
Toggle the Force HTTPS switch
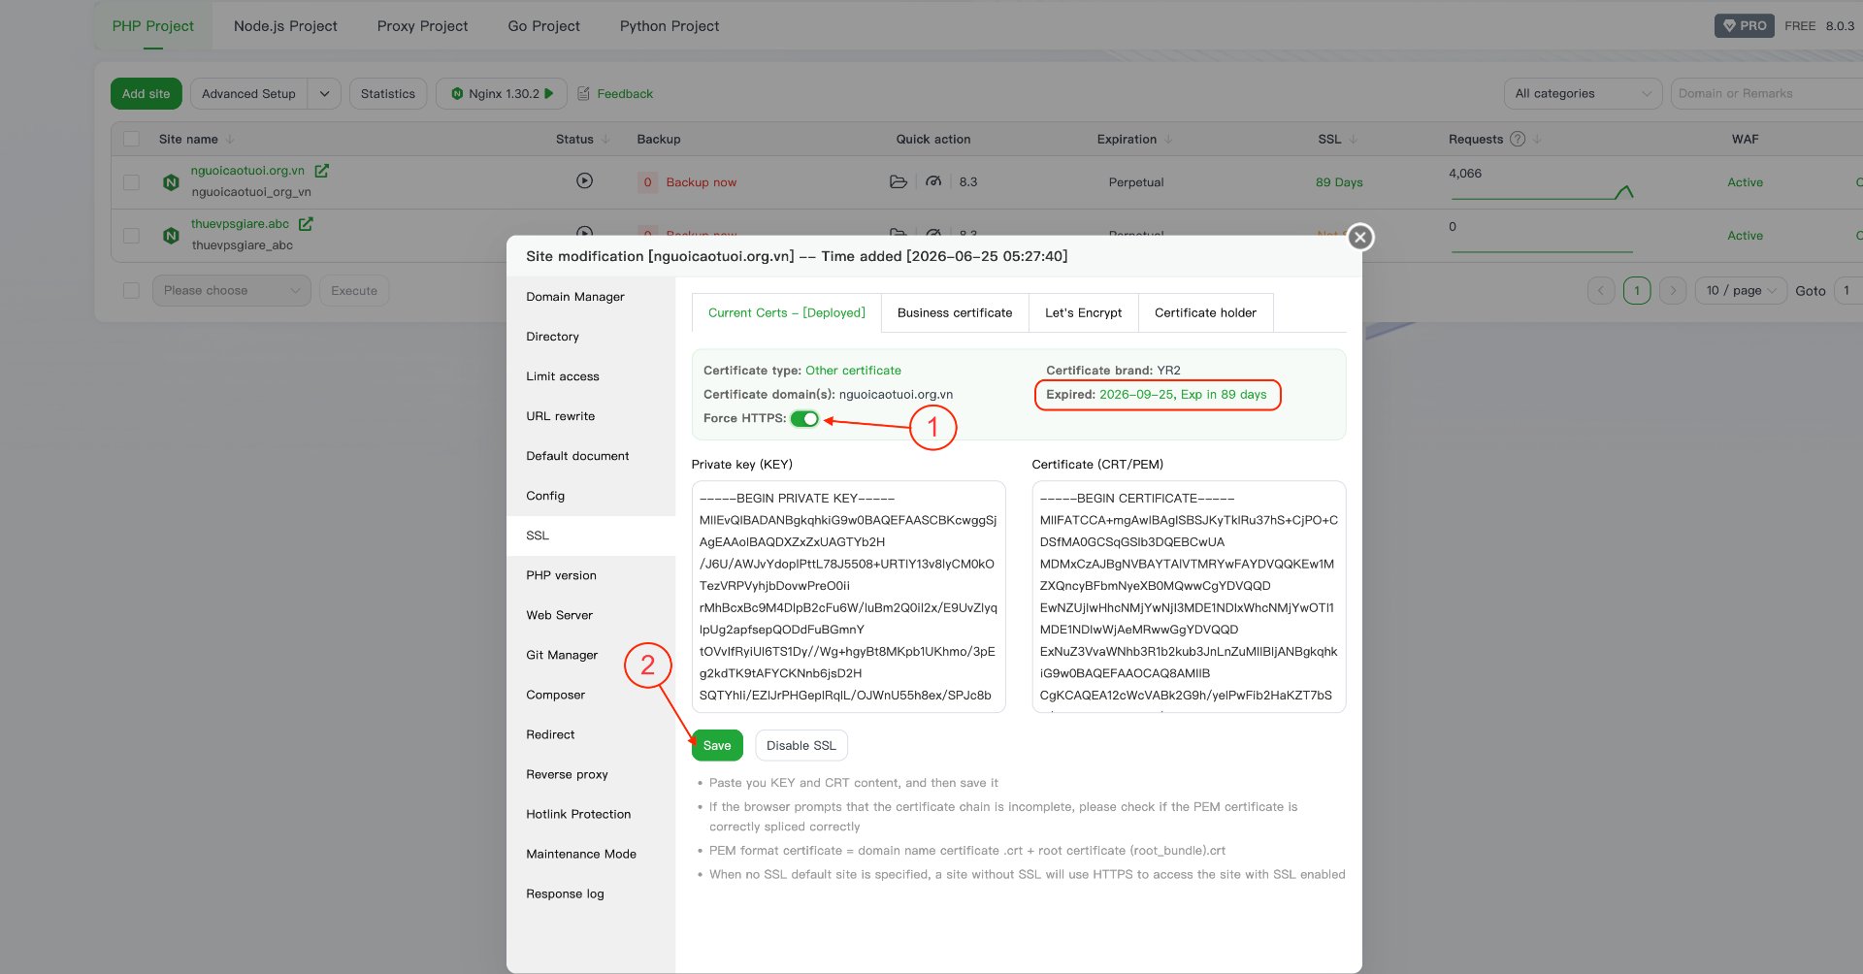tap(804, 419)
